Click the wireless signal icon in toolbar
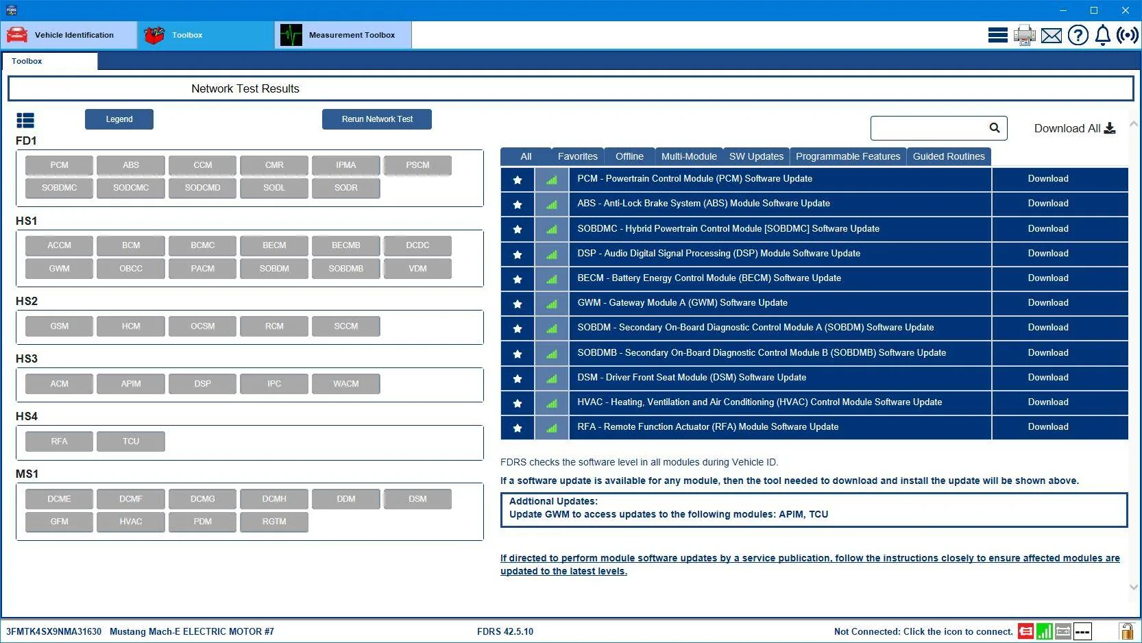1142x643 pixels. [x=1128, y=35]
